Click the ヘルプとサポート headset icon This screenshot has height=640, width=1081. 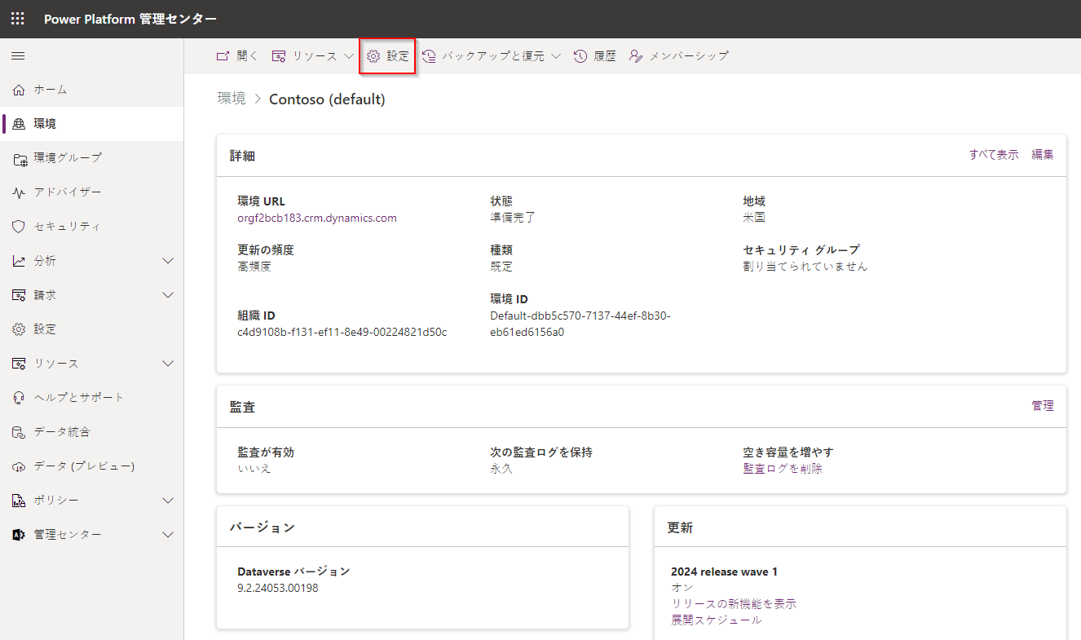20,398
